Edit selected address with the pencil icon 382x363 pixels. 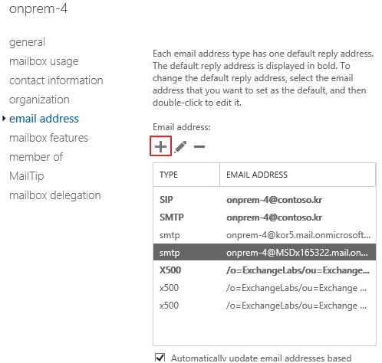coord(180,147)
